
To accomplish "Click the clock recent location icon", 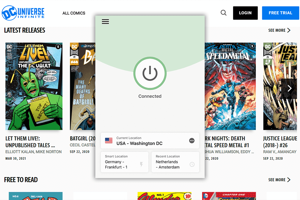I will pos(192,164).
